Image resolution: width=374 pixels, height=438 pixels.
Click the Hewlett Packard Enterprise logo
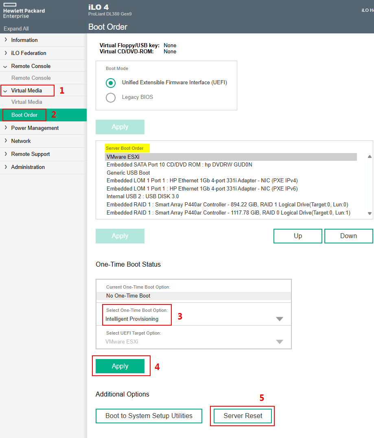tap(24, 11)
